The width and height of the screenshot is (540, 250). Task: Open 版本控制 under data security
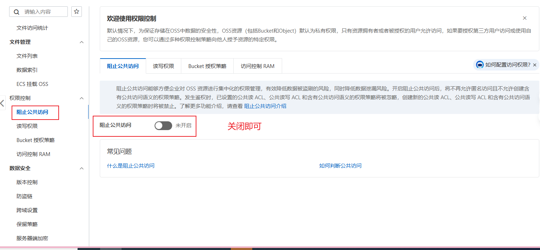[x=27, y=182]
